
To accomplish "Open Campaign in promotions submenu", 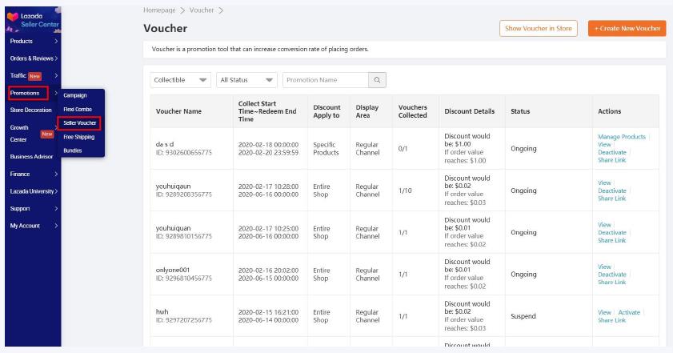I will pyautogui.click(x=75, y=95).
